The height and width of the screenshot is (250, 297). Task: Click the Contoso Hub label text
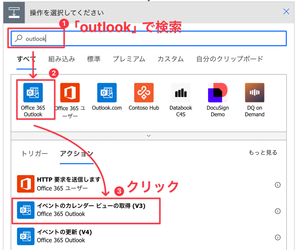144,108
